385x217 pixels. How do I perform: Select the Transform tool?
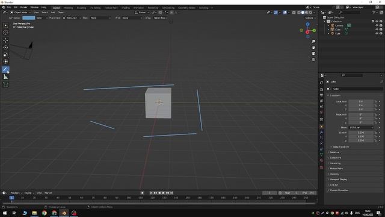(x=5, y=61)
